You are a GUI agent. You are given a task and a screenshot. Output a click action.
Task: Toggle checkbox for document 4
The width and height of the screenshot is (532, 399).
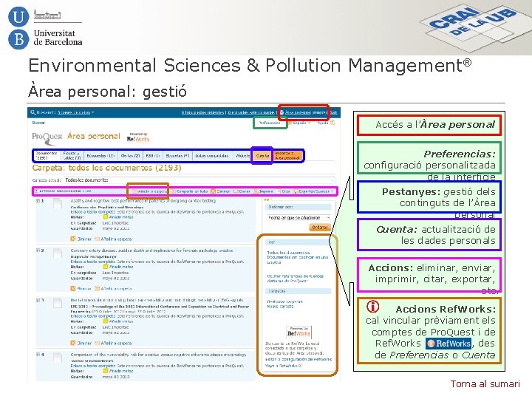[38, 355]
